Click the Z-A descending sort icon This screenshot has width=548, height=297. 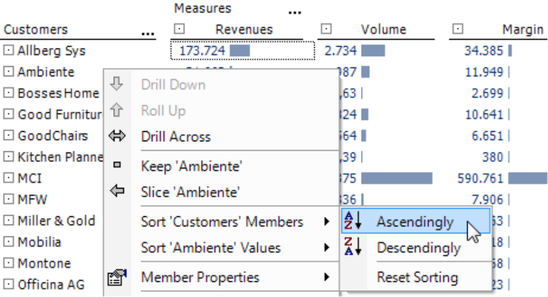pos(353,247)
